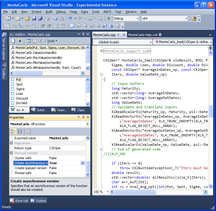Open the MonteCarlo XlFunction object dropdown
Screen dimensions: 216x211
pos(88,124)
